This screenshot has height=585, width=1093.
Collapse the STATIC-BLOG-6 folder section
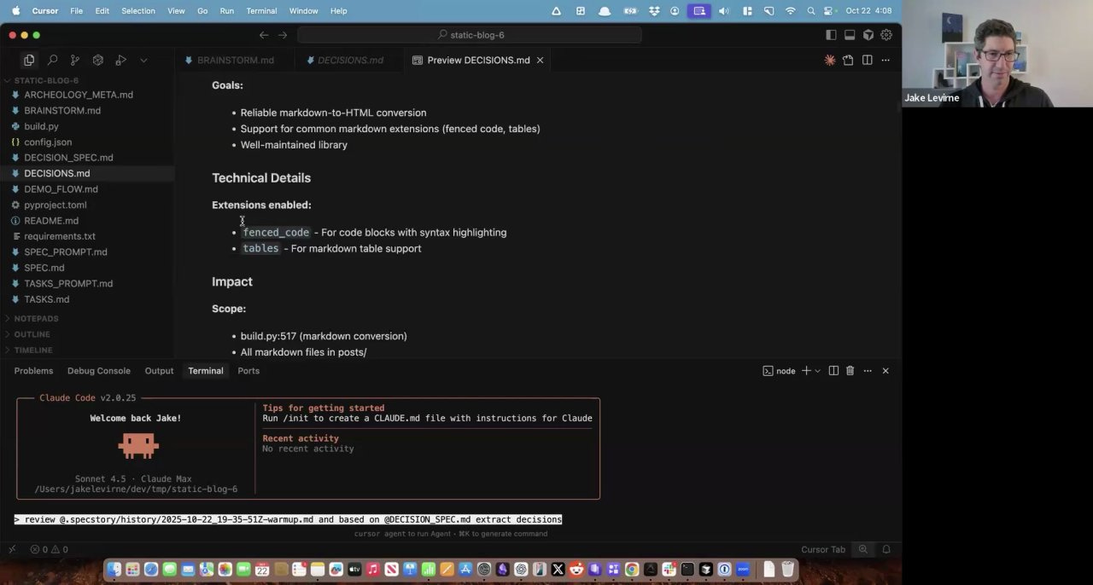tap(46, 80)
